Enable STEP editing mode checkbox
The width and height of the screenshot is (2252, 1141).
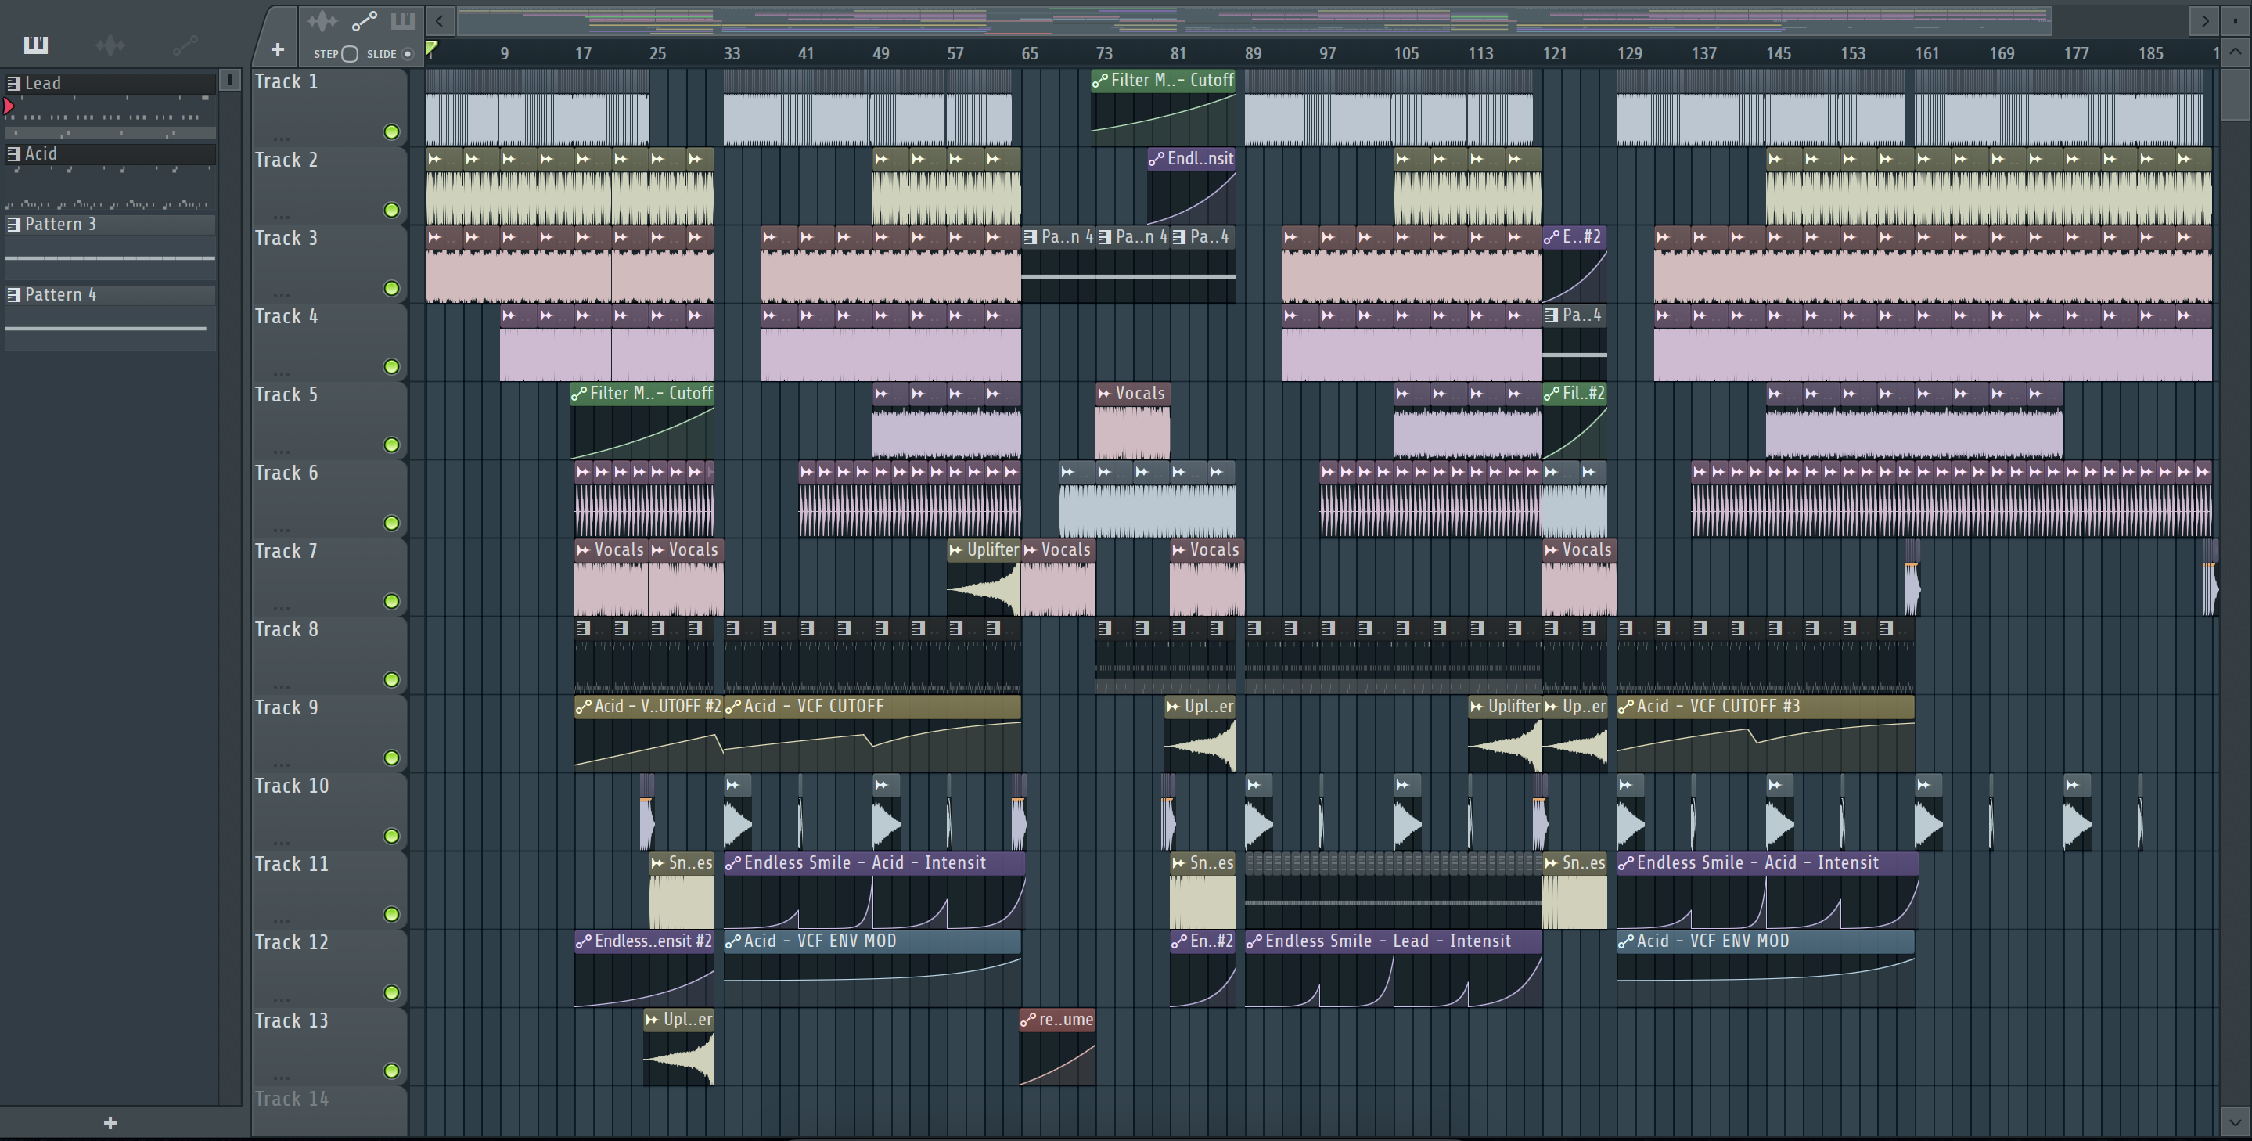[x=350, y=54]
